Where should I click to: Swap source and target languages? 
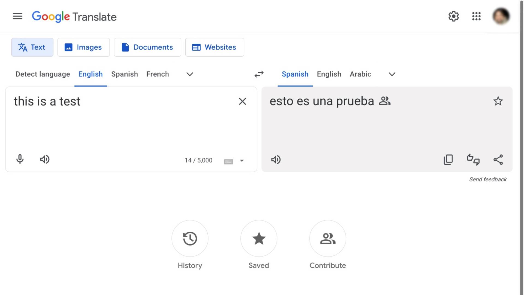click(259, 74)
